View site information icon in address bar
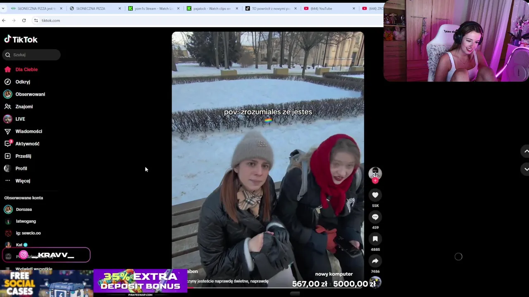The height and width of the screenshot is (297, 529). click(x=36, y=20)
